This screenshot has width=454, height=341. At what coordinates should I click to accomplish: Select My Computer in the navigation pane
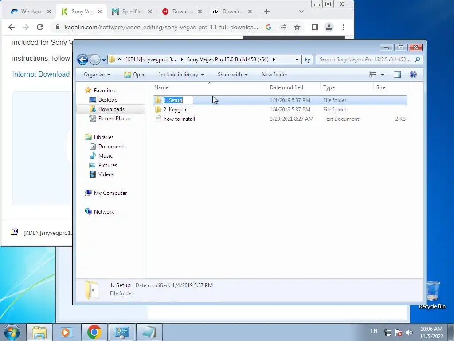point(110,193)
